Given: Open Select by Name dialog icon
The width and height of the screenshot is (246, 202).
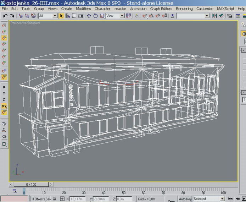Looking at the screenshot, I should pos(68,16).
